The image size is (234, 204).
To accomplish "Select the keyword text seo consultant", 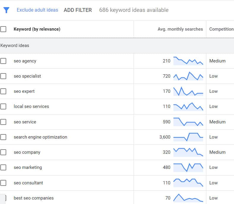I will [x=28, y=183].
